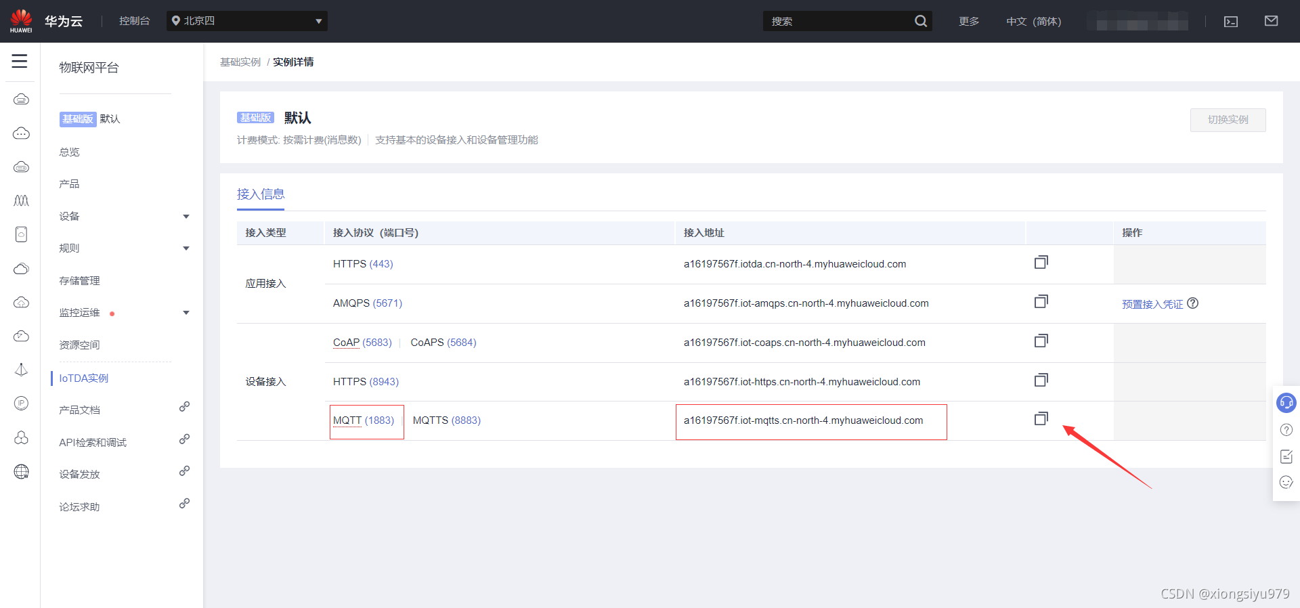Screen dimensions: 1300x608
Task: Select the a16197567f.iot-coaps address text
Action: 804,343
